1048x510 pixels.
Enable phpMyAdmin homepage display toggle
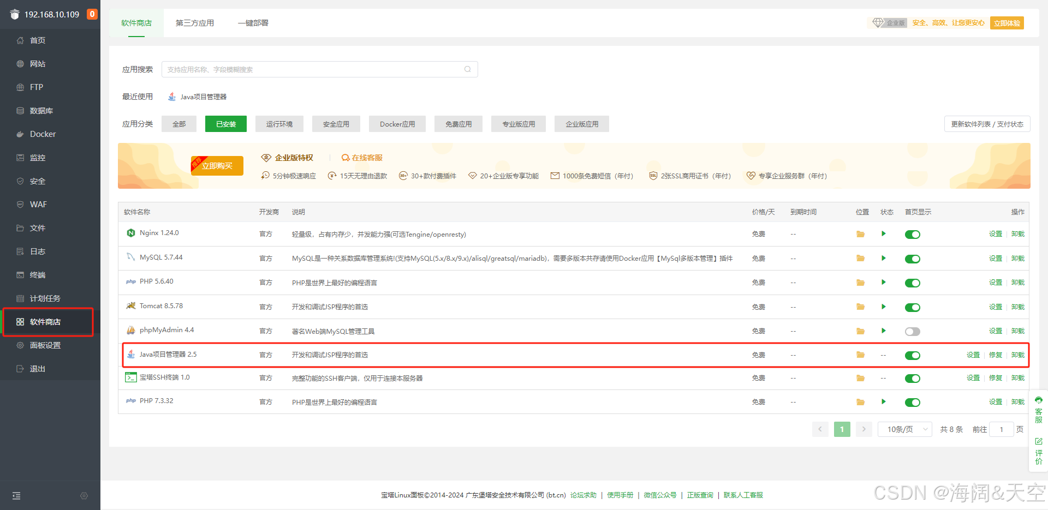(x=912, y=331)
